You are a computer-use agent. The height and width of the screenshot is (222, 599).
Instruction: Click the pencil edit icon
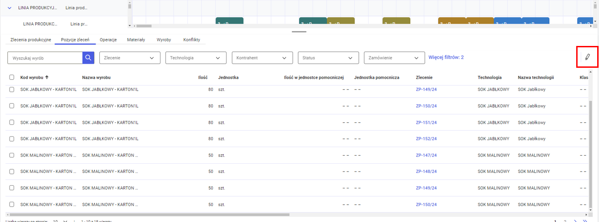(587, 57)
